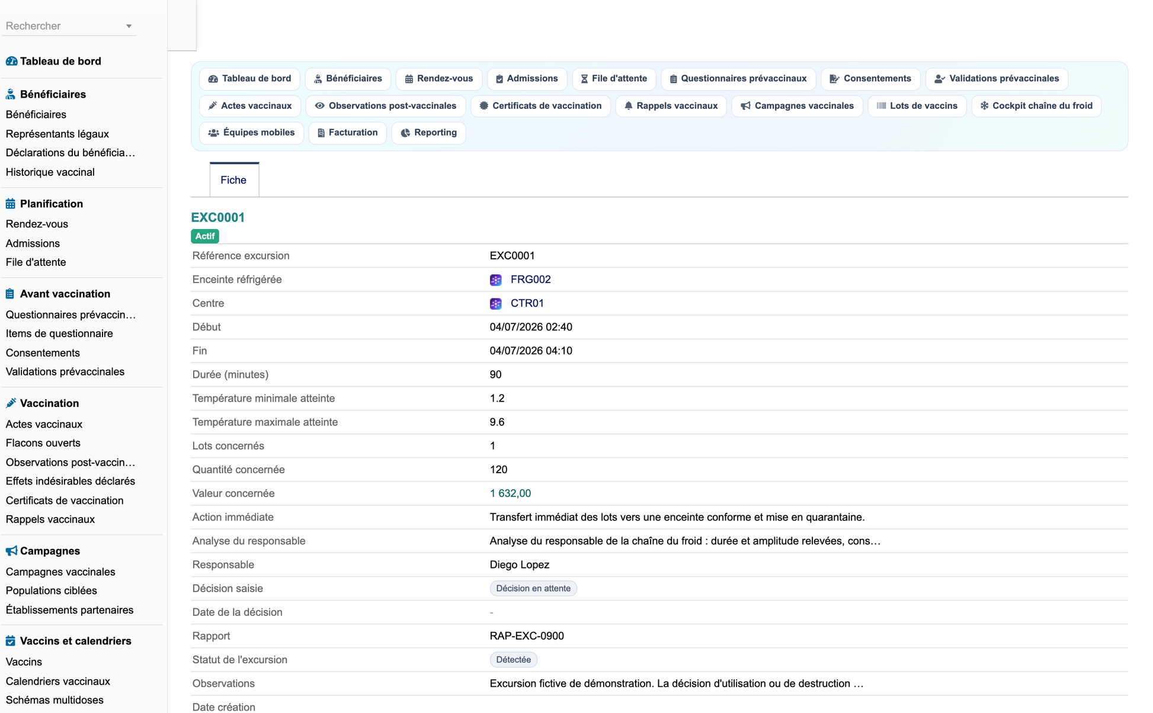This screenshot has width=1153, height=713.
Task: Open Campagnes vaccinales shortcut chip
Action: click(x=797, y=106)
